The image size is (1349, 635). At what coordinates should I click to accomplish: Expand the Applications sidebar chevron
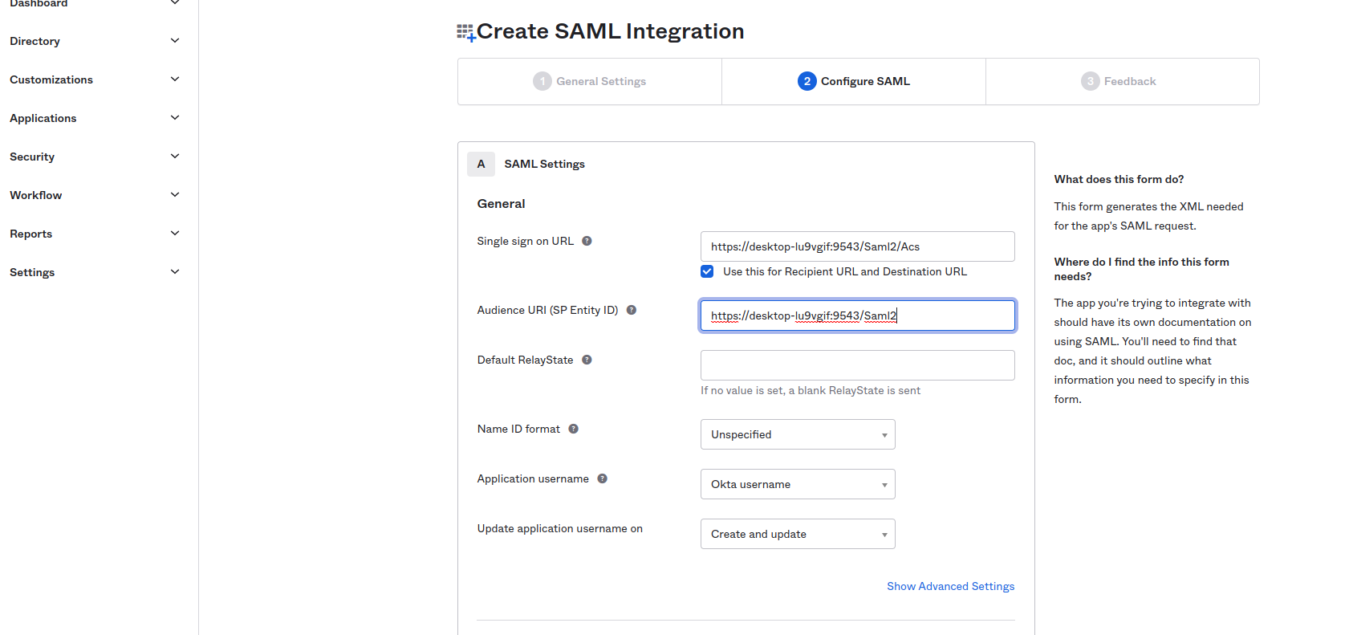(175, 118)
